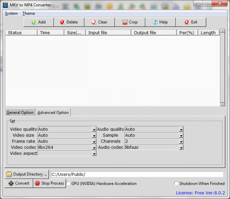Click the Exit button in toolbar
The width and height of the screenshot is (230, 199).
(x=191, y=22)
